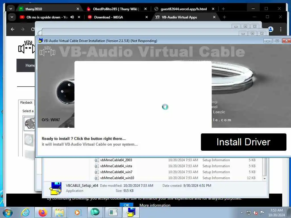
Task: Click the VB-Audio logo on the website
Action: pyautogui.click(x=26, y=47)
